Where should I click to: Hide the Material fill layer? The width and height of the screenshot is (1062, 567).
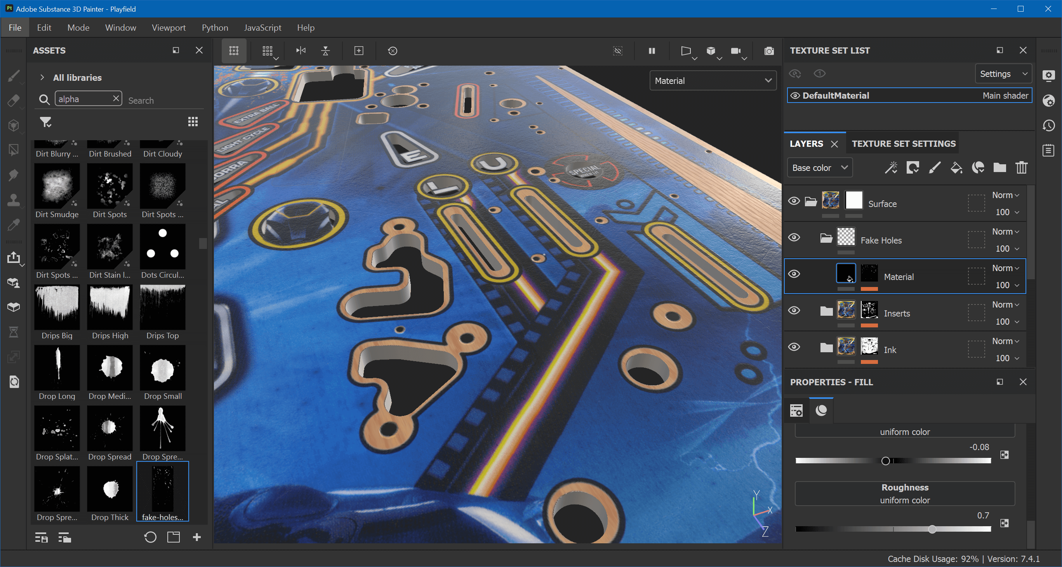(794, 274)
